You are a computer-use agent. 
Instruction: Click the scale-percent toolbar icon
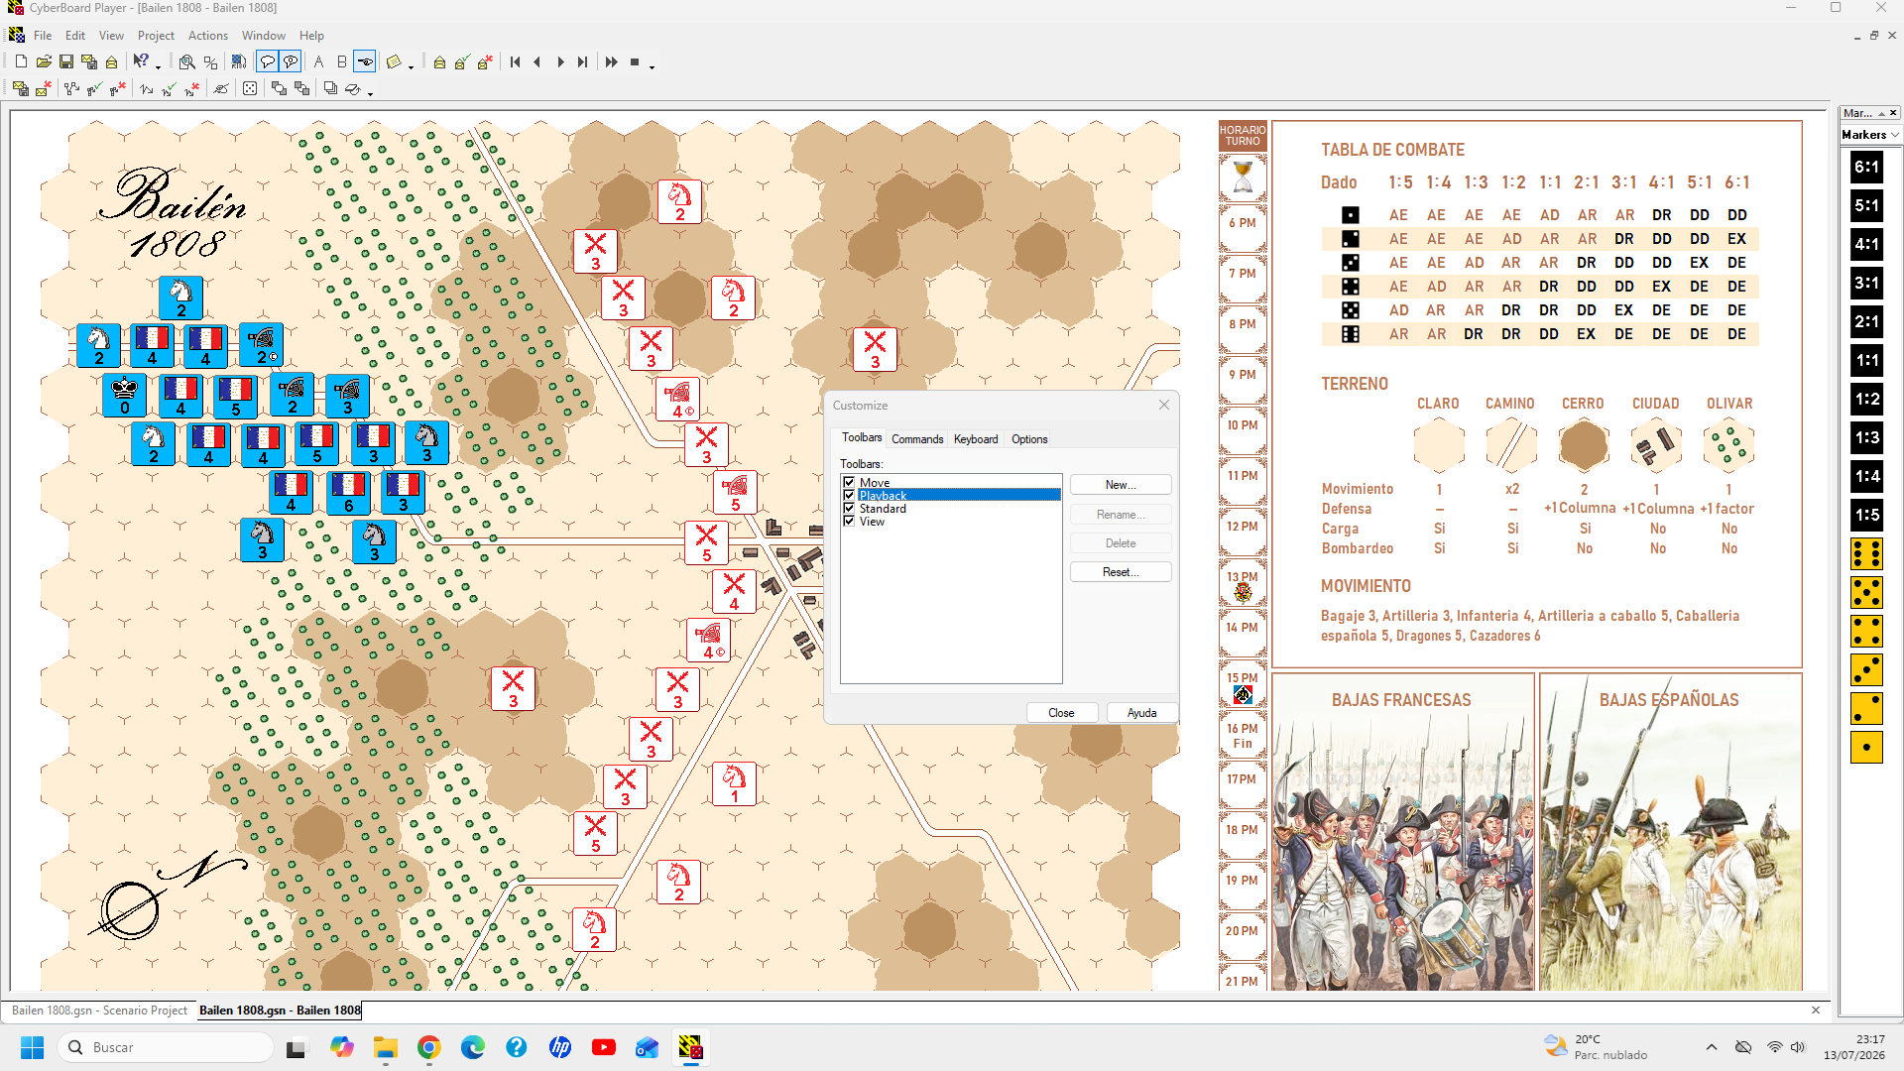pos(210,61)
